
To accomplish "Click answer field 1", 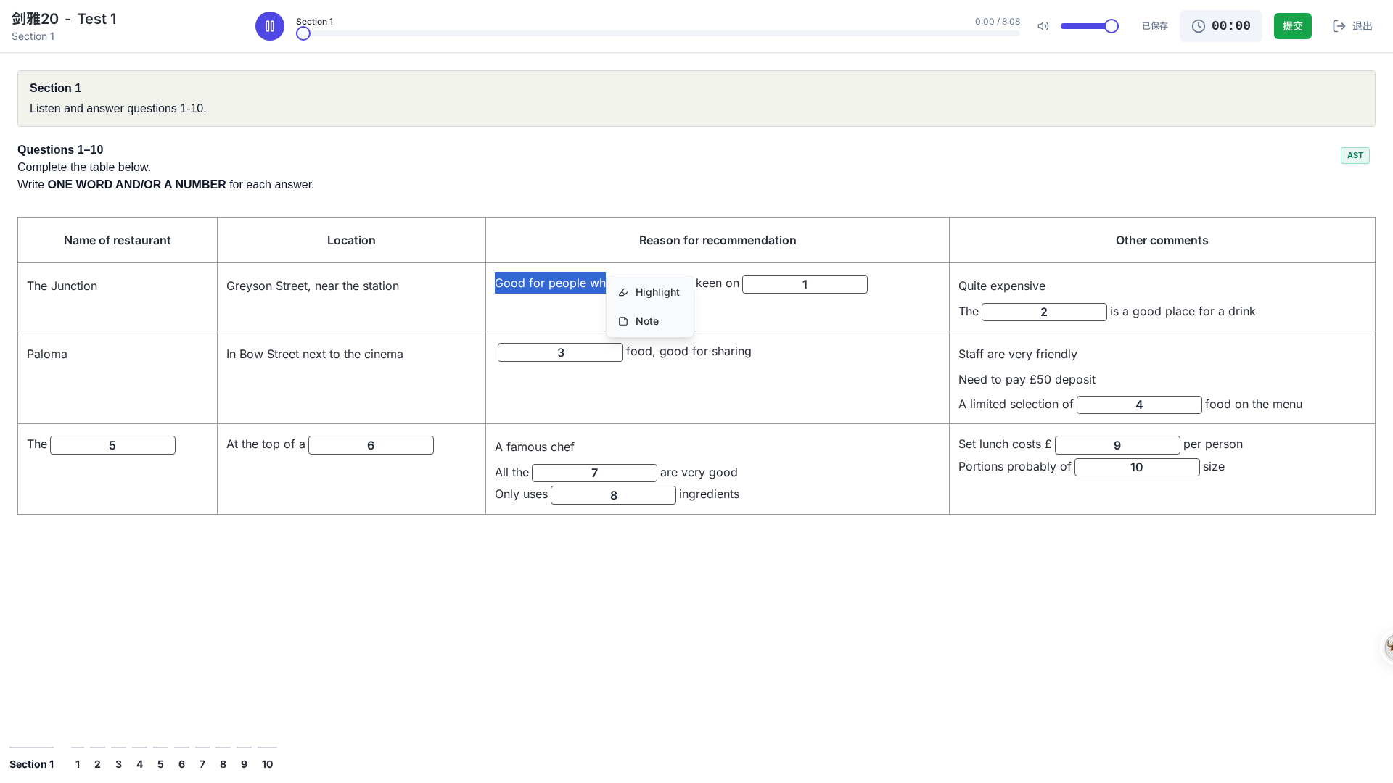I will [x=805, y=284].
